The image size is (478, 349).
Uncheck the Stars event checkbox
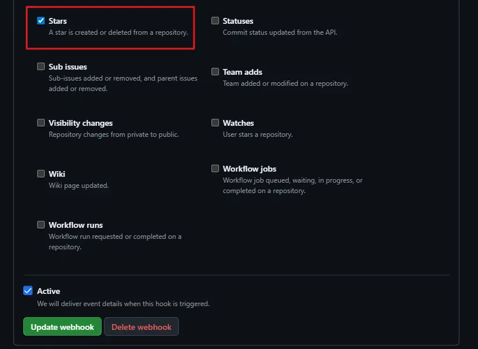(41, 20)
